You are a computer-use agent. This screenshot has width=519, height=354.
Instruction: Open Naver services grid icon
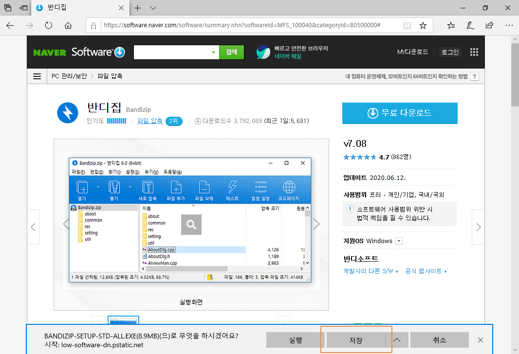pyautogui.click(x=474, y=52)
